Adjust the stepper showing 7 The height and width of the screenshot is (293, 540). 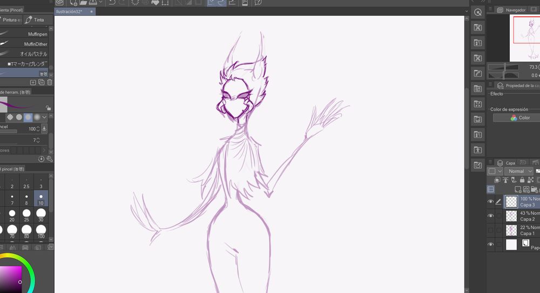coord(38,140)
